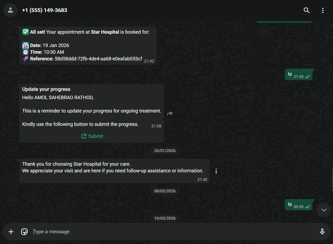This screenshot has width=333, height=244.
Task: Open the sticker and emoji picker
Action: coord(24,231)
